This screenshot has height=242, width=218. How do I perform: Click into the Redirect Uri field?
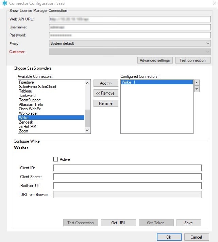click(127, 186)
